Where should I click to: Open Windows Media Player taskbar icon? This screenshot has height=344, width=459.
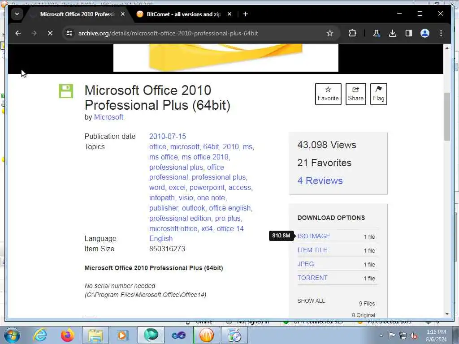122,335
